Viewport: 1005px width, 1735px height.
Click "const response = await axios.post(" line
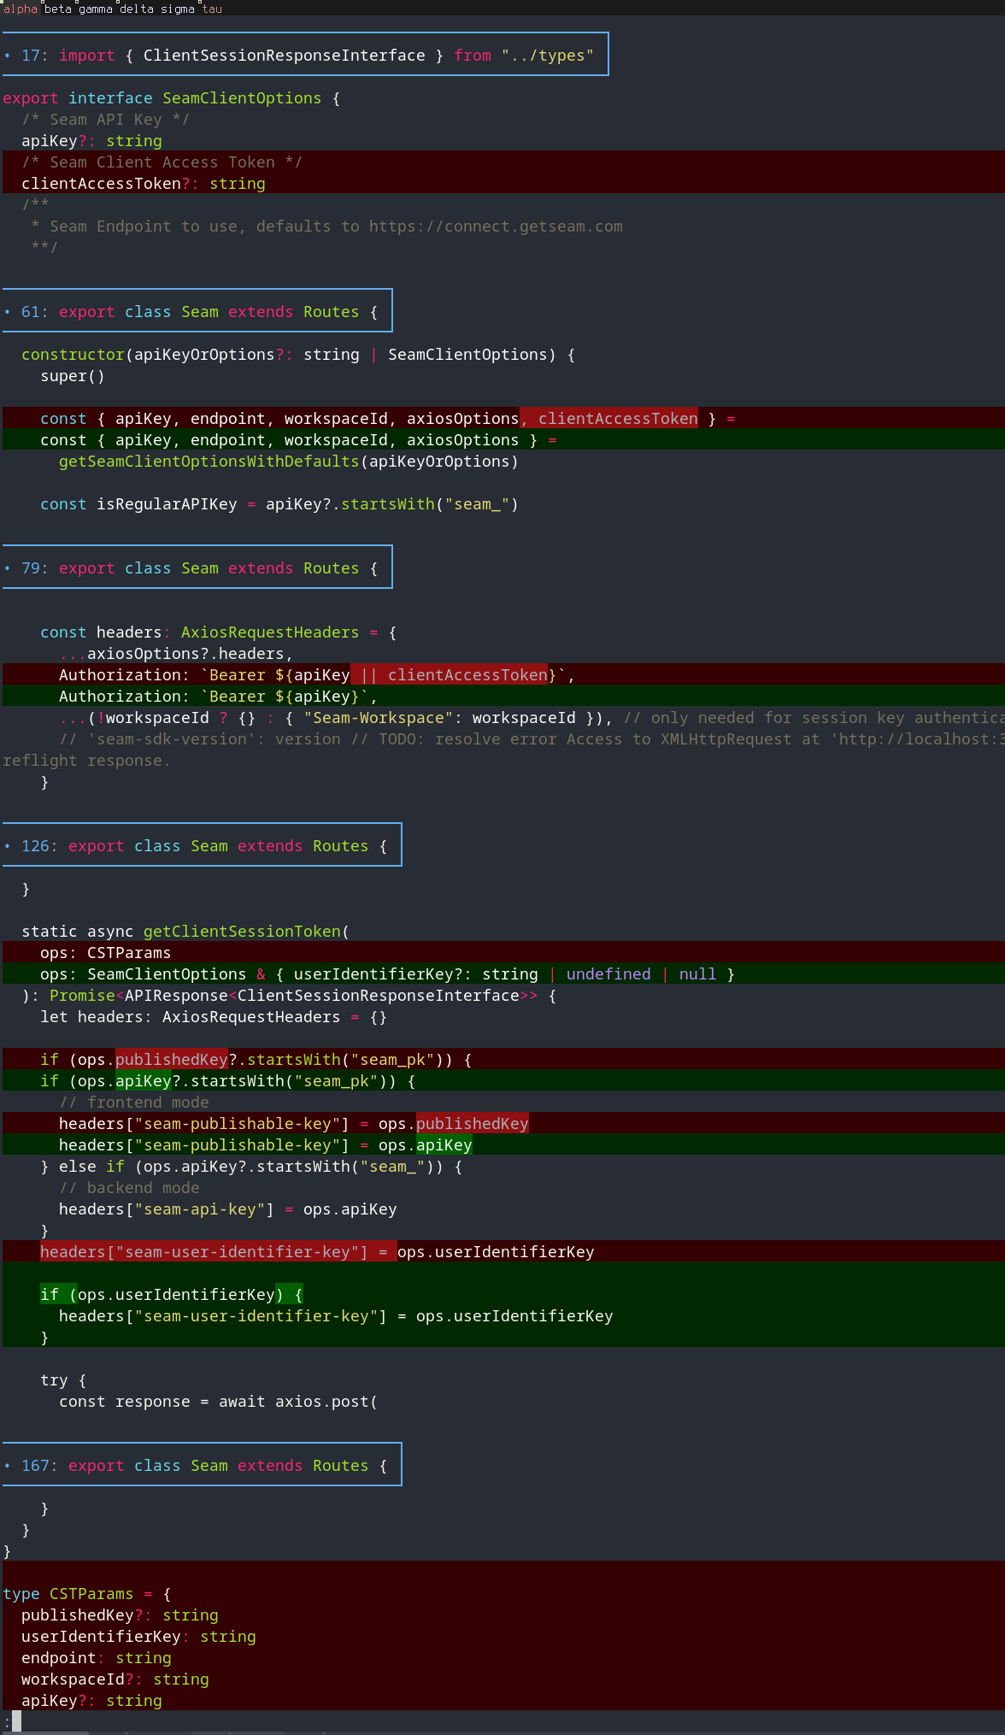click(x=219, y=1402)
